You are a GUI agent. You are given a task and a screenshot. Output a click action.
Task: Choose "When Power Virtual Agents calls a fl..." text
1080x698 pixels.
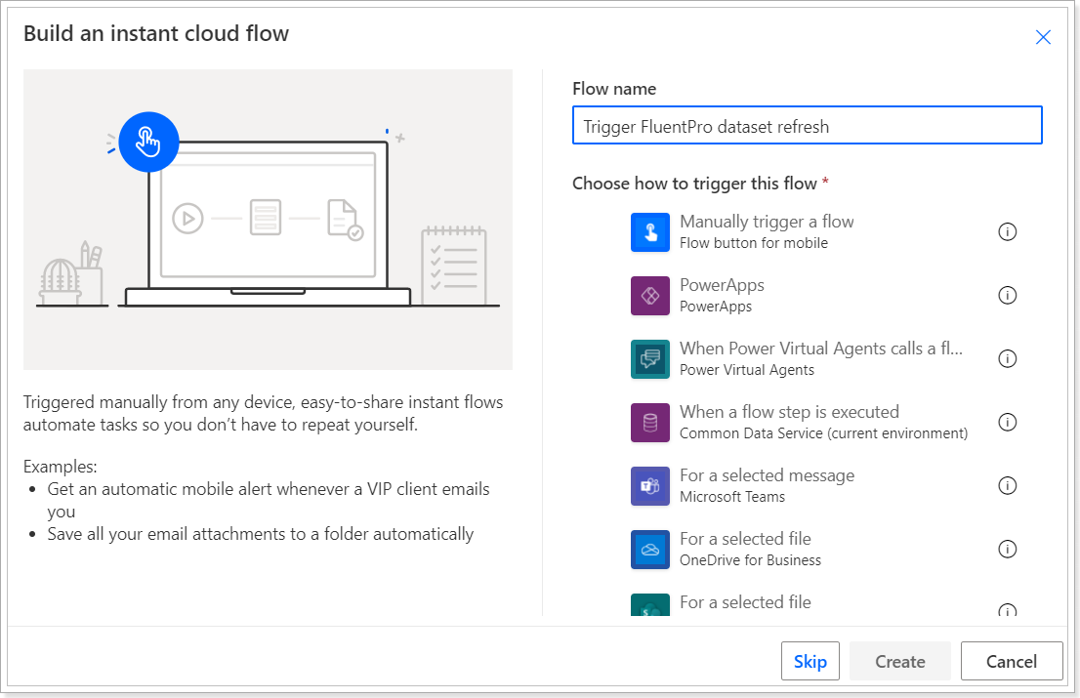tap(821, 349)
